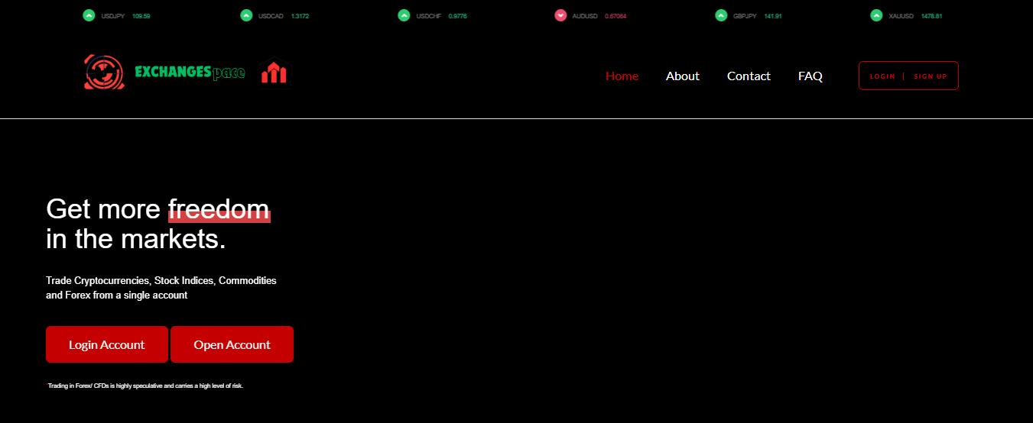The width and height of the screenshot is (1033, 423).
Task: Navigate to the Contact page
Action: click(x=749, y=76)
